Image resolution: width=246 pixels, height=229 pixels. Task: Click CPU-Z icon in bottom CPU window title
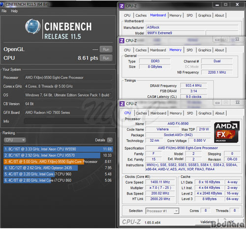[x=122, y=104]
